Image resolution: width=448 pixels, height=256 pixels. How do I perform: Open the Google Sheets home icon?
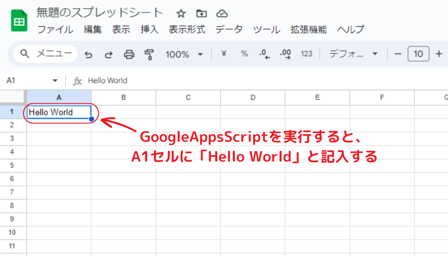19,20
